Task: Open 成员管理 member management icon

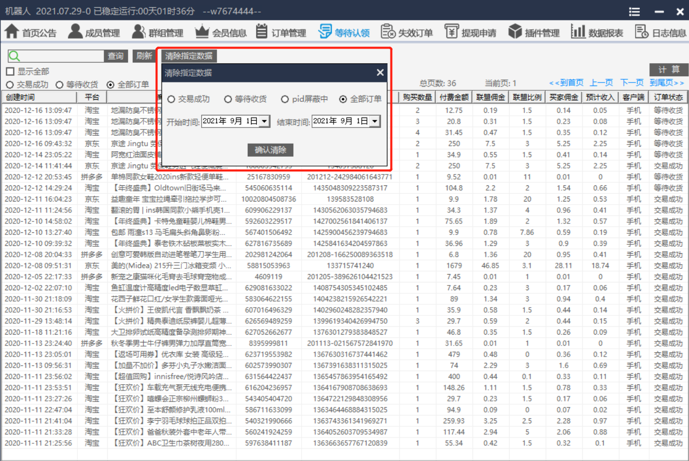Action: click(75, 32)
